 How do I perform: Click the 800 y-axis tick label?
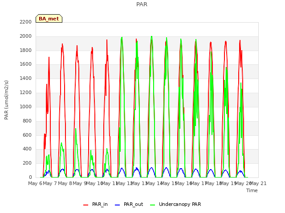pyautogui.click(x=27, y=121)
